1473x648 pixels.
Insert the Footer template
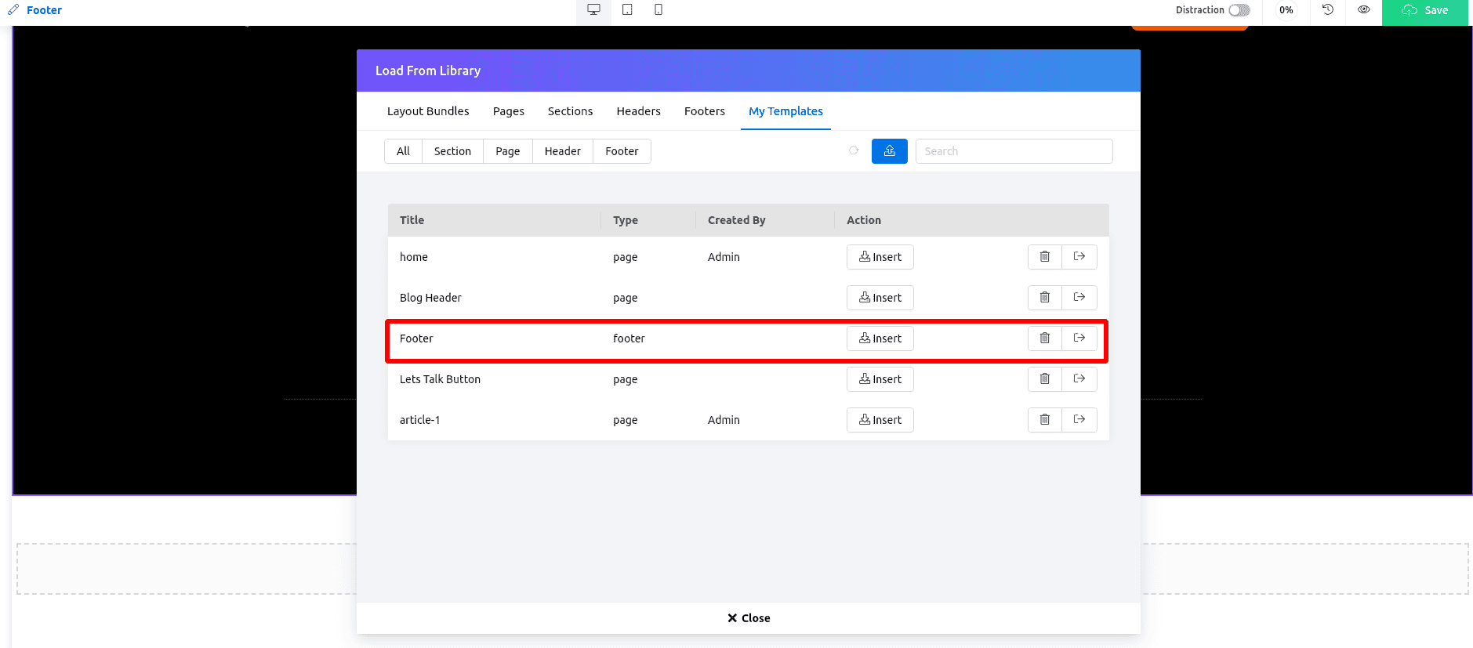click(880, 338)
